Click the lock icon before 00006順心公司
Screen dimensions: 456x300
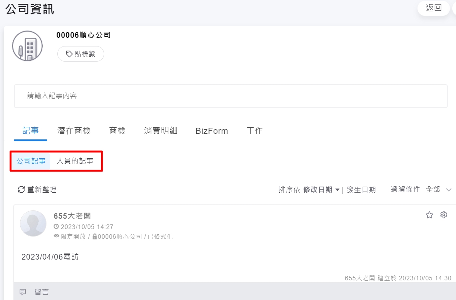(x=95, y=237)
